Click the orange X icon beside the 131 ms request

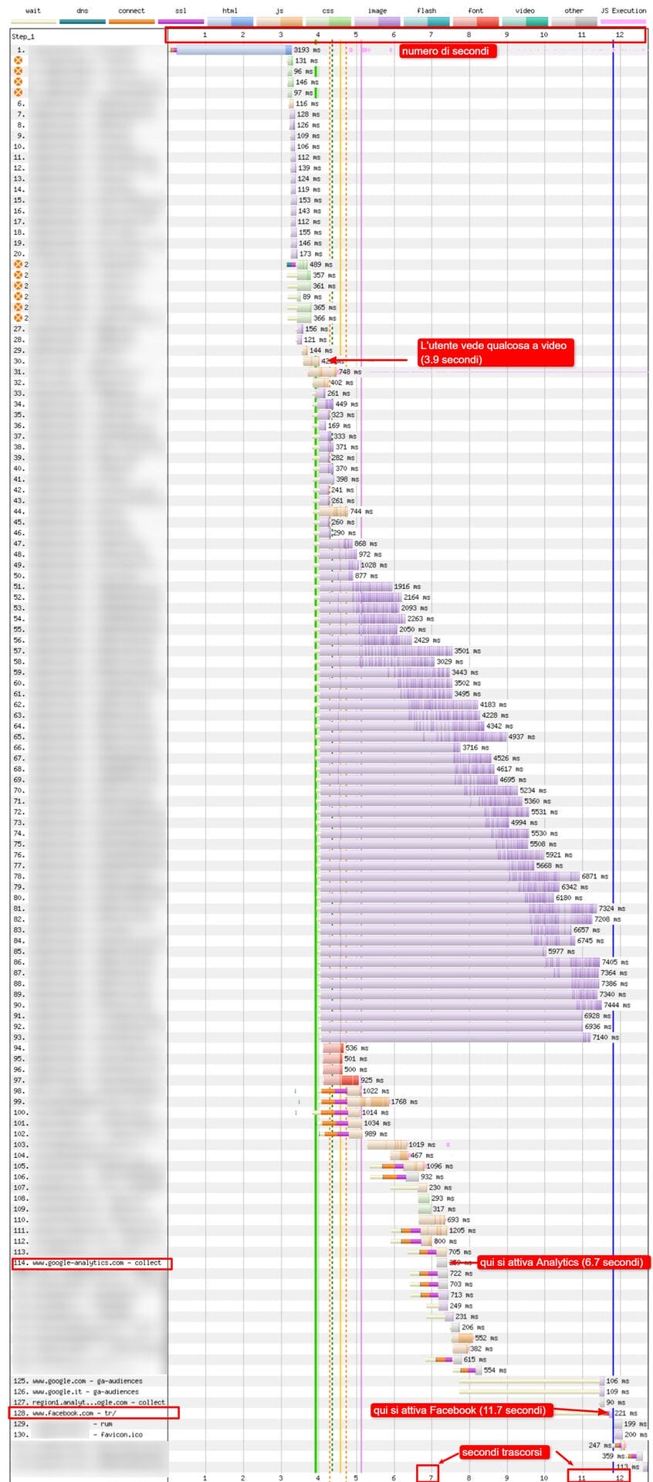[x=19, y=60]
